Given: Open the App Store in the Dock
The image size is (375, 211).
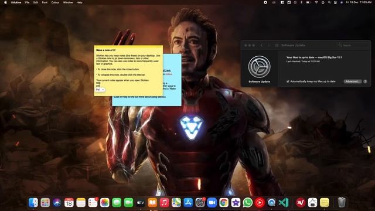Looking at the screenshot, I should coord(188,203).
